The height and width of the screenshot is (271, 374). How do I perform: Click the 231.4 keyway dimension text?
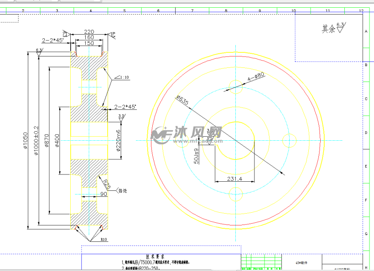coord(234,179)
